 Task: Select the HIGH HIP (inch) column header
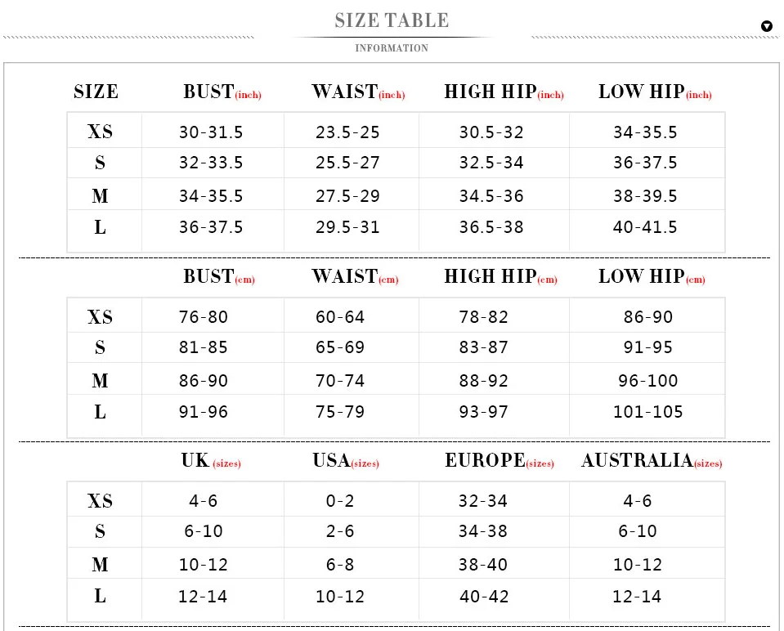(504, 92)
